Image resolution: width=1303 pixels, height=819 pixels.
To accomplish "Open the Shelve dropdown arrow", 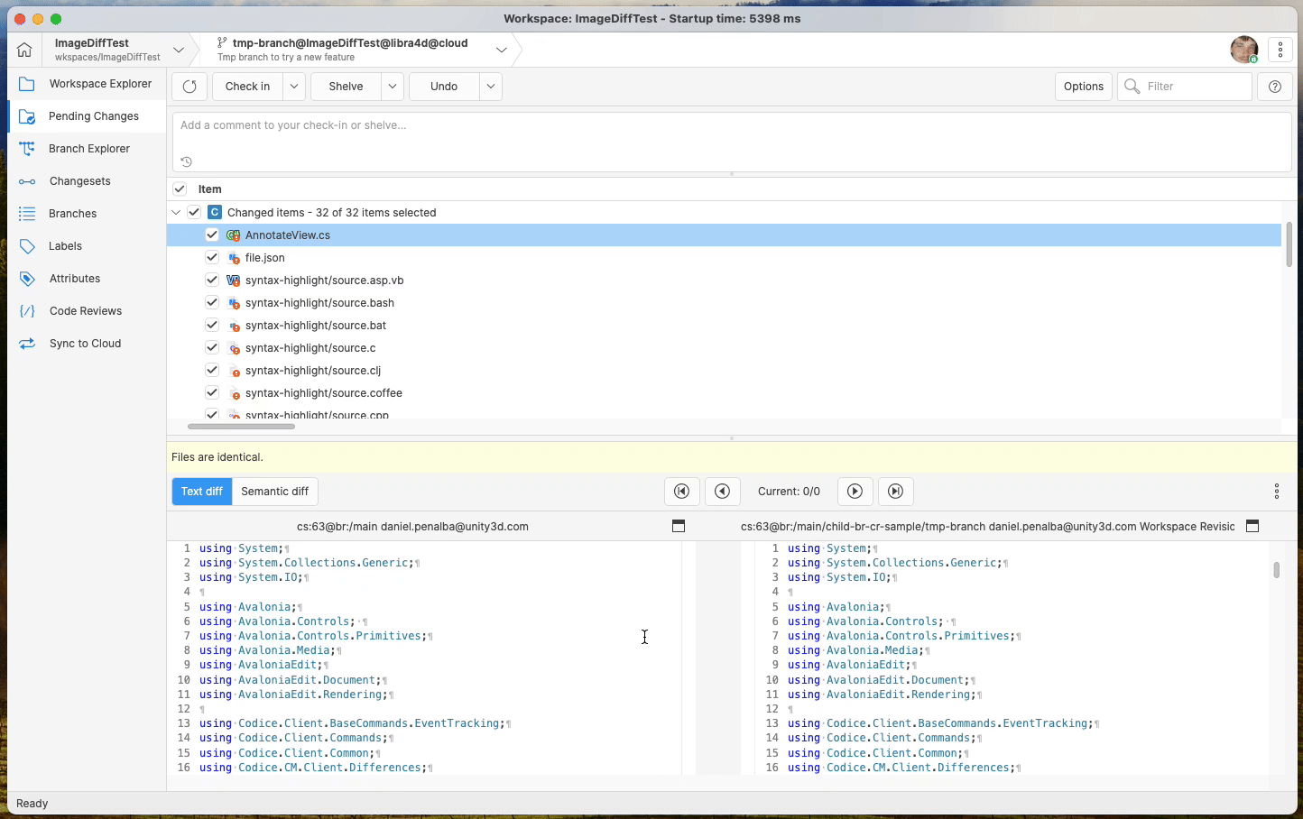I will click(392, 87).
